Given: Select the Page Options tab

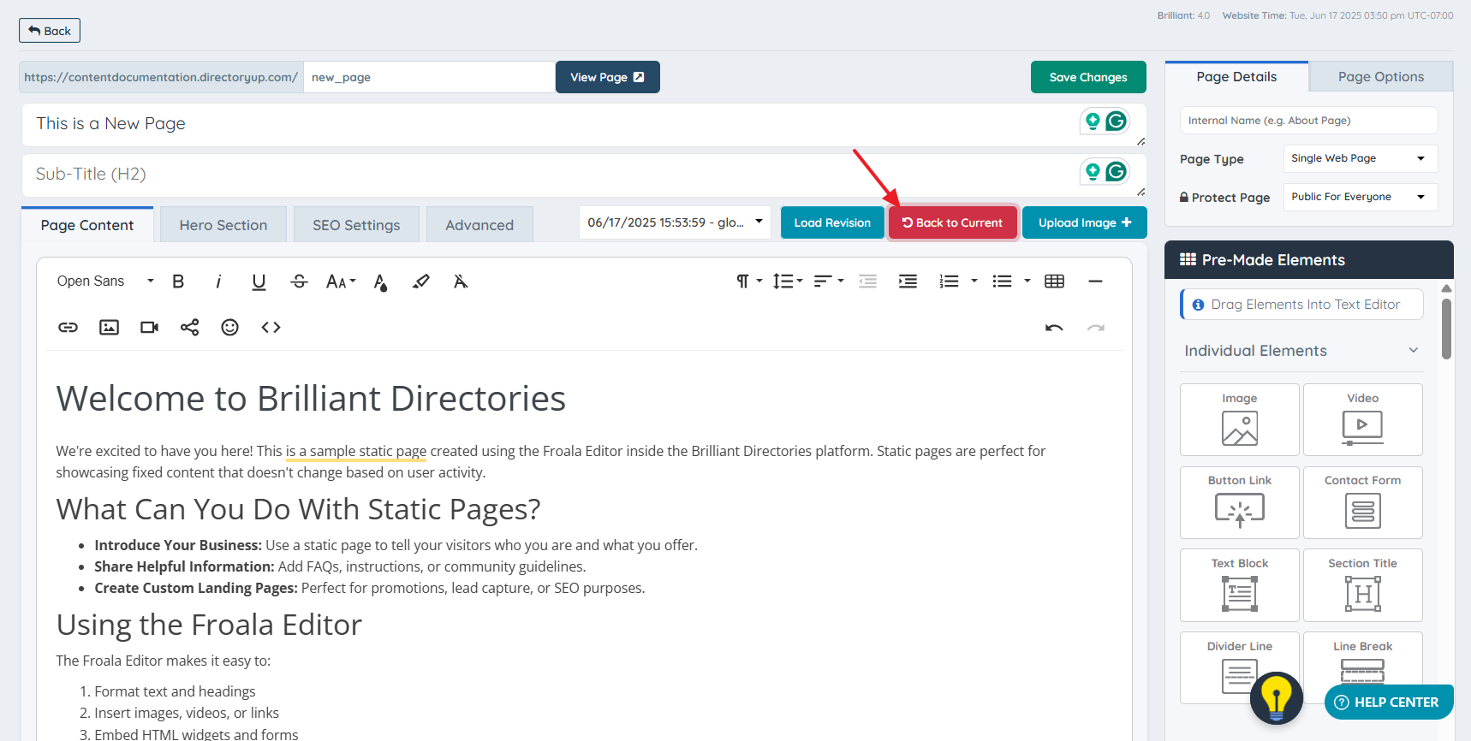Looking at the screenshot, I should [1381, 77].
